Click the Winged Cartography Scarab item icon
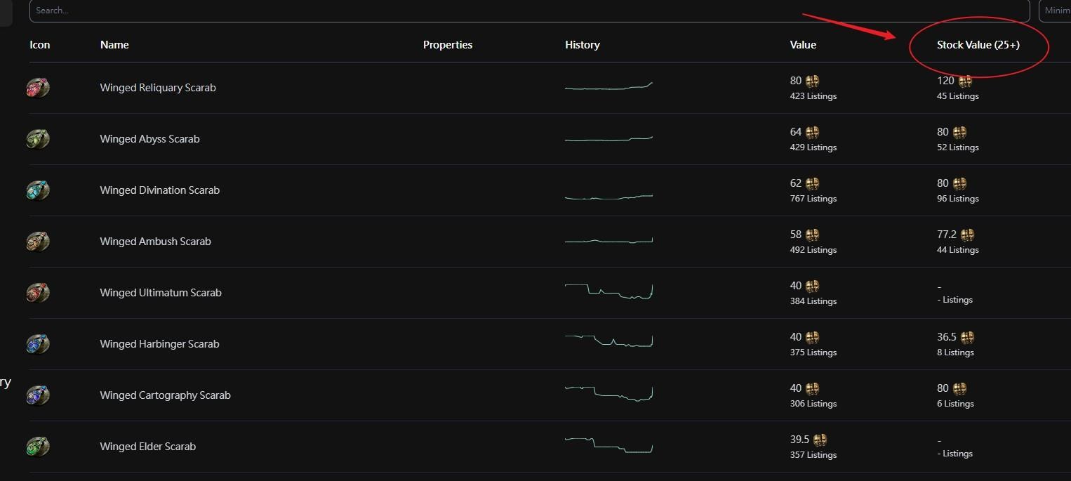1071x481 pixels. pos(38,395)
